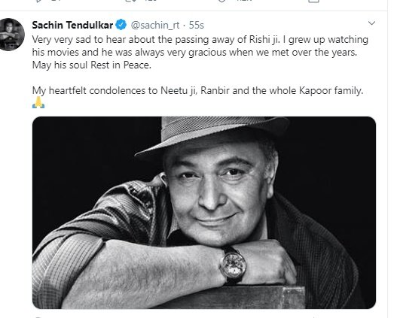Click the reply icon of the tweet above
The width and height of the screenshot is (394, 318).
38,1
